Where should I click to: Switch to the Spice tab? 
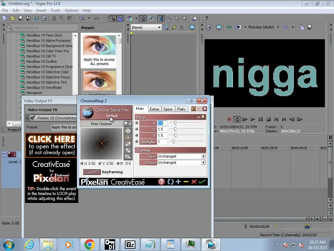[x=168, y=109]
